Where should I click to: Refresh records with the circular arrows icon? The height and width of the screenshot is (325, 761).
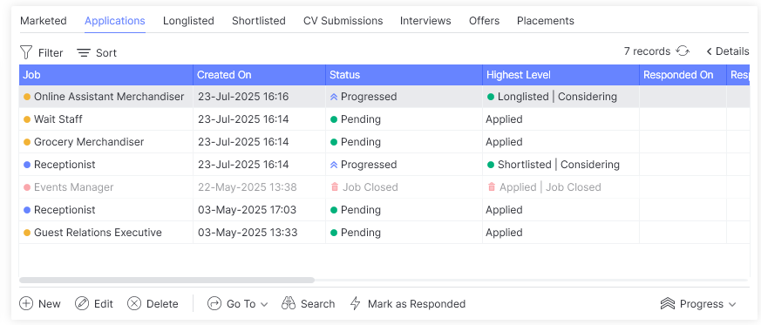683,51
